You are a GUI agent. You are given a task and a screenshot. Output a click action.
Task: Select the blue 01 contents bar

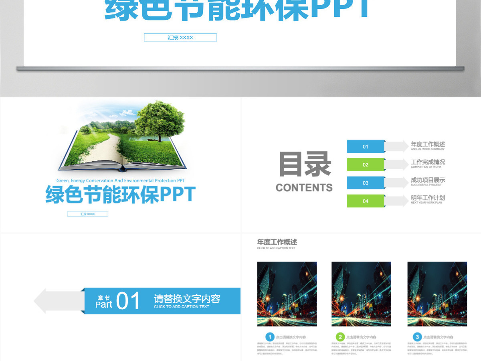pos(366,146)
